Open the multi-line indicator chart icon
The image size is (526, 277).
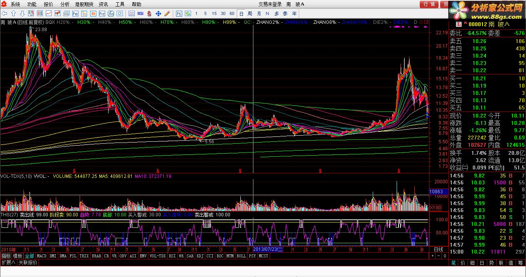click(x=132, y=13)
